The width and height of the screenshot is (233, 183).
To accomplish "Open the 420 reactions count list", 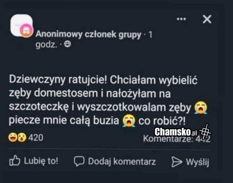I will (x=36, y=137).
